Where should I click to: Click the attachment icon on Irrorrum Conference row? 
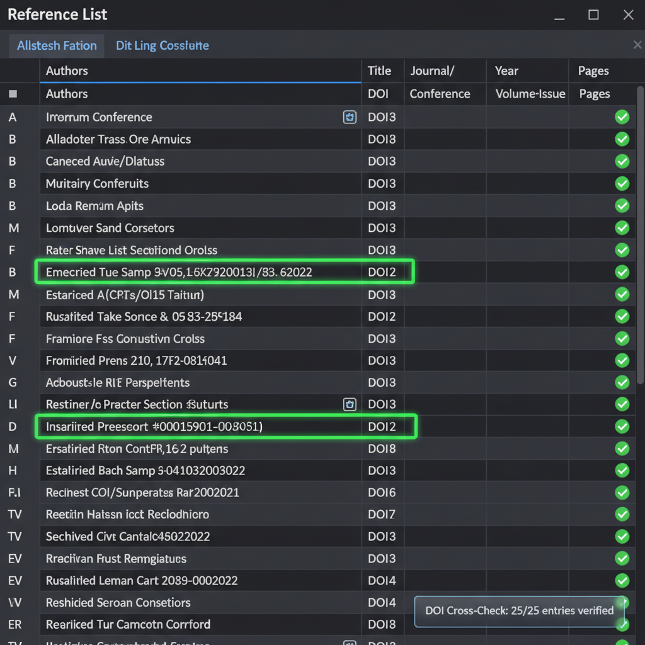(350, 117)
